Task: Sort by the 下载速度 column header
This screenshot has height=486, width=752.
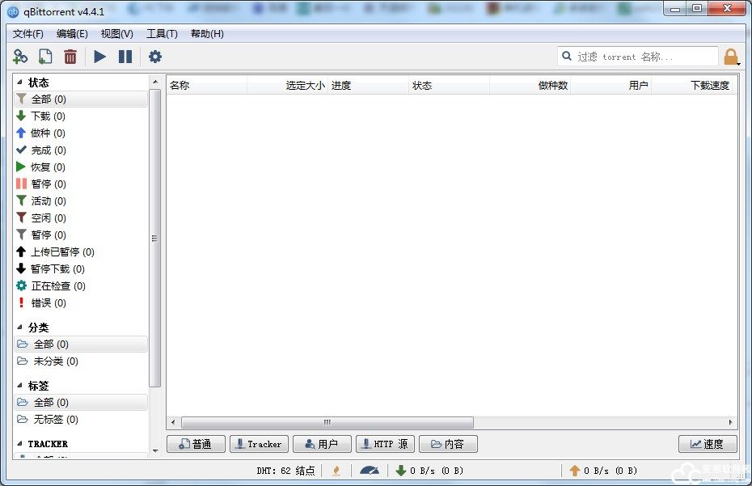Action: [692, 86]
